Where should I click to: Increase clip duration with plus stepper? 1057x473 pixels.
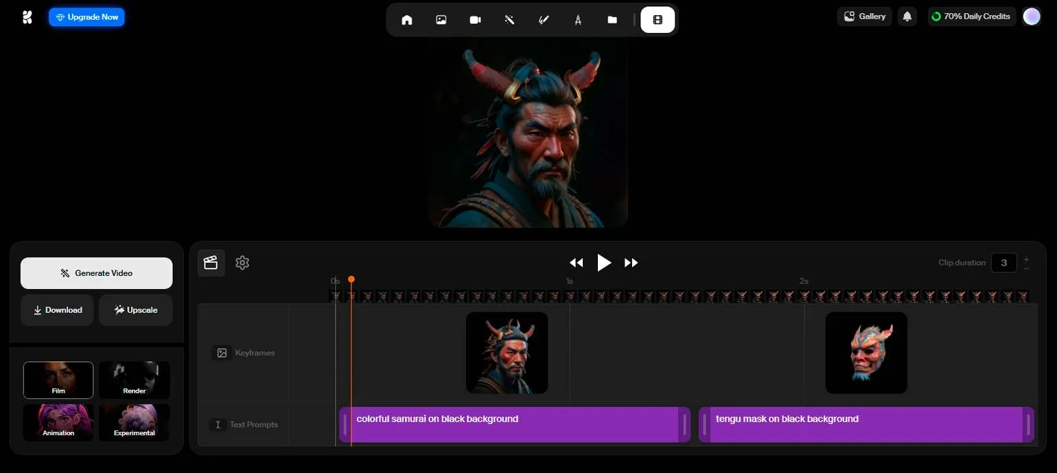click(1026, 259)
